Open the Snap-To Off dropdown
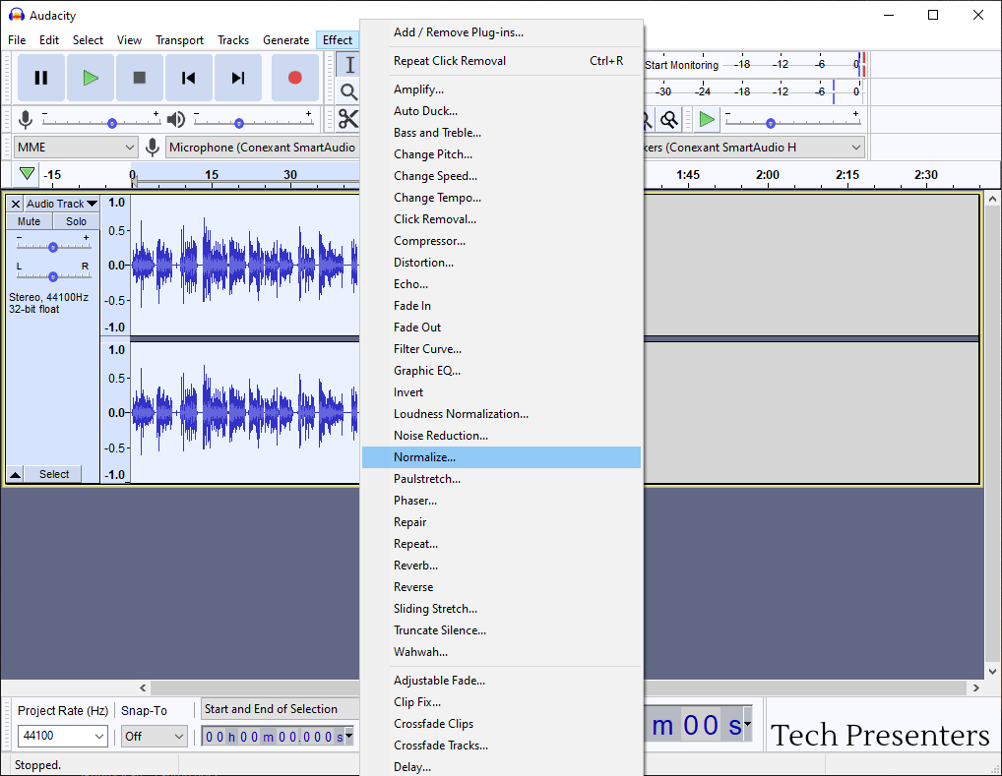 coord(154,737)
